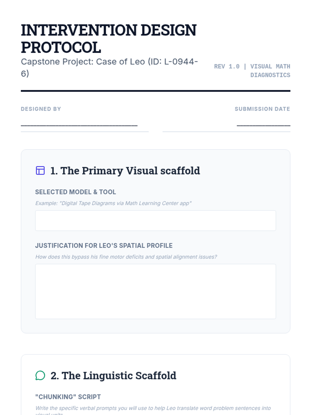311x415 pixels.
Task: Click the REV 1.0 Visual Math Diagnostics label
Action: tap(252, 71)
